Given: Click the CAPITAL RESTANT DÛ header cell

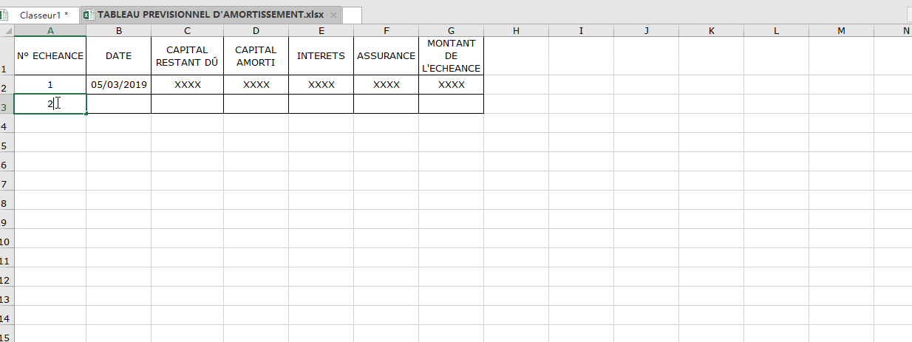Looking at the screenshot, I should (187, 55).
